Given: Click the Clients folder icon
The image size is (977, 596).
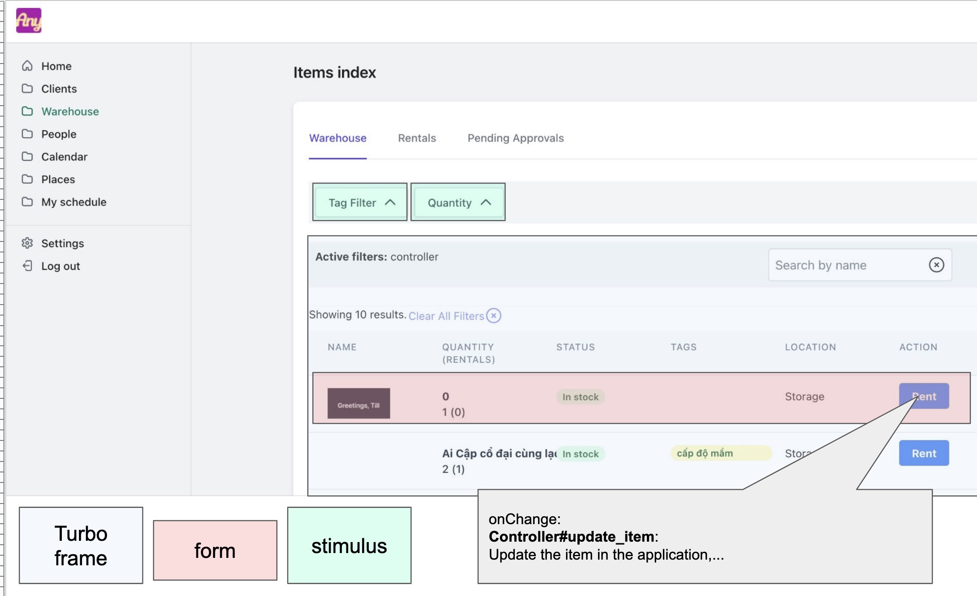Looking at the screenshot, I should pyautogui.click(x=27, y=89).
